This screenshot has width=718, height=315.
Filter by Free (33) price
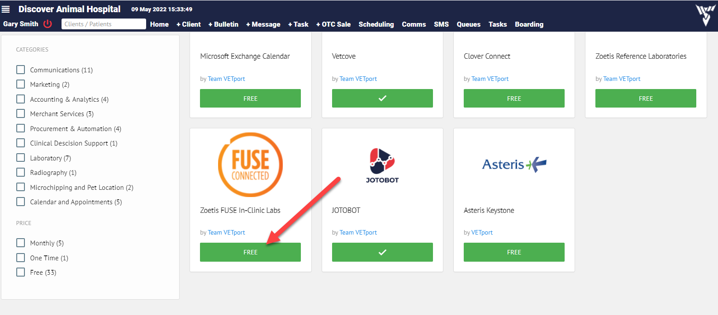(20, 272)
